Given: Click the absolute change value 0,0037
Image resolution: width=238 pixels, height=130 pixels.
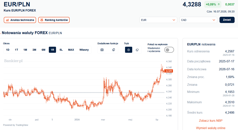Looking at the screenshot, I should [230, 5].
